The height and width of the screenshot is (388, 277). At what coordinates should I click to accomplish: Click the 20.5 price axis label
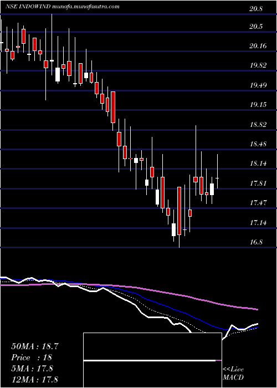click(x=256, y=27)
